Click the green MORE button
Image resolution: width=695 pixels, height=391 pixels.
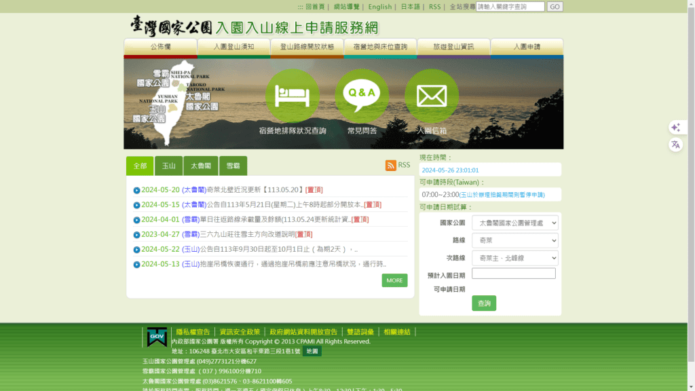click(394, 280)
